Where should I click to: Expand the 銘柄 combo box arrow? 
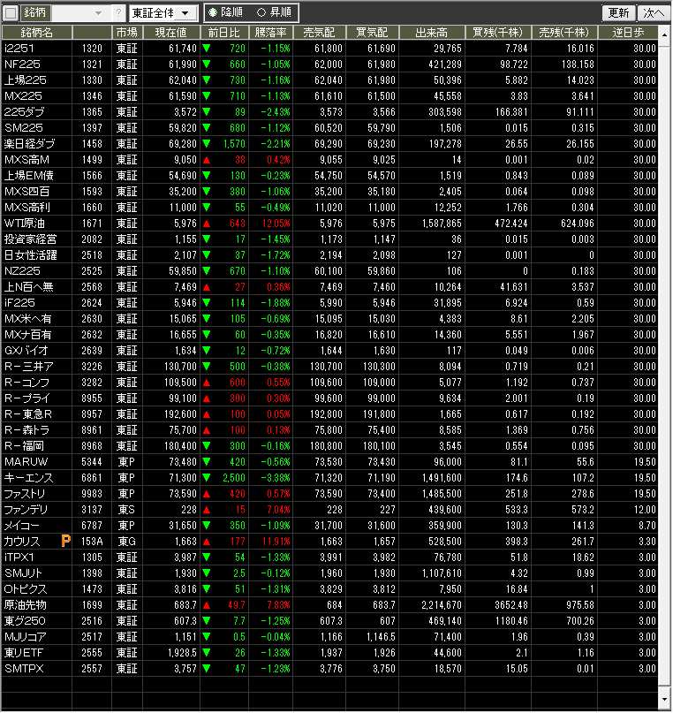(x=95, y=13)
